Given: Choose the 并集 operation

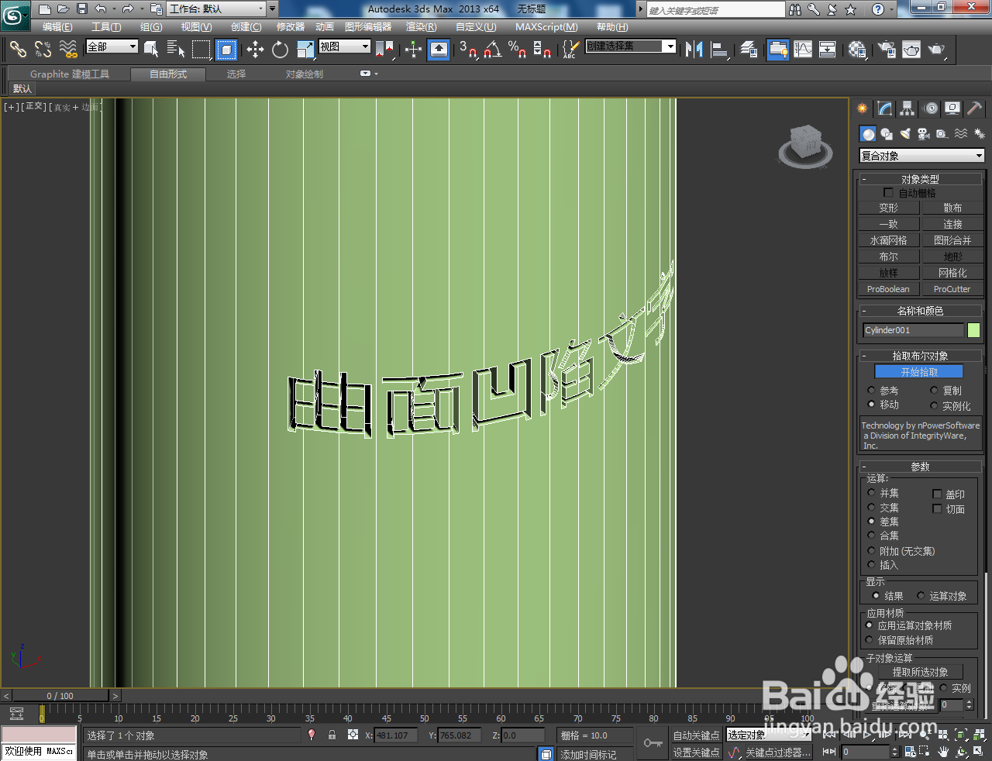Looking at the screenshot, I should pyautogui.click(x=871, y=493).
